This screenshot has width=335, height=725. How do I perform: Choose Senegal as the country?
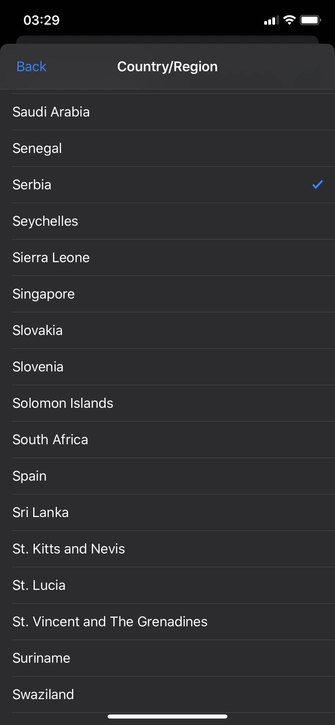tap(37, 148)
